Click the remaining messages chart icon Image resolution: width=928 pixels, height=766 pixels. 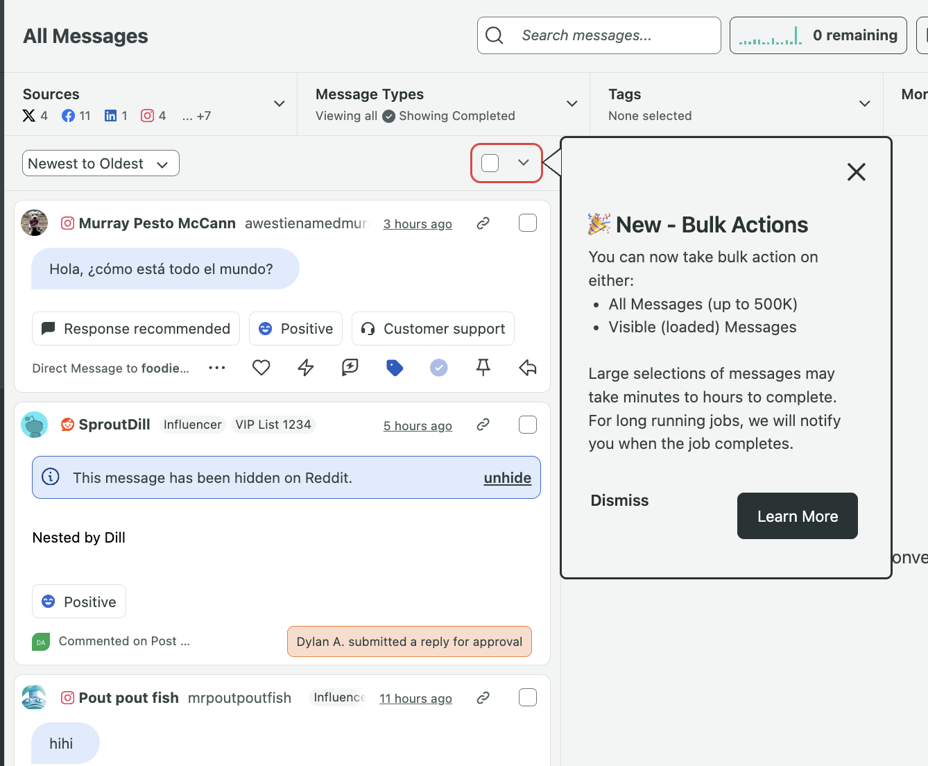click(x=771, y=35)
